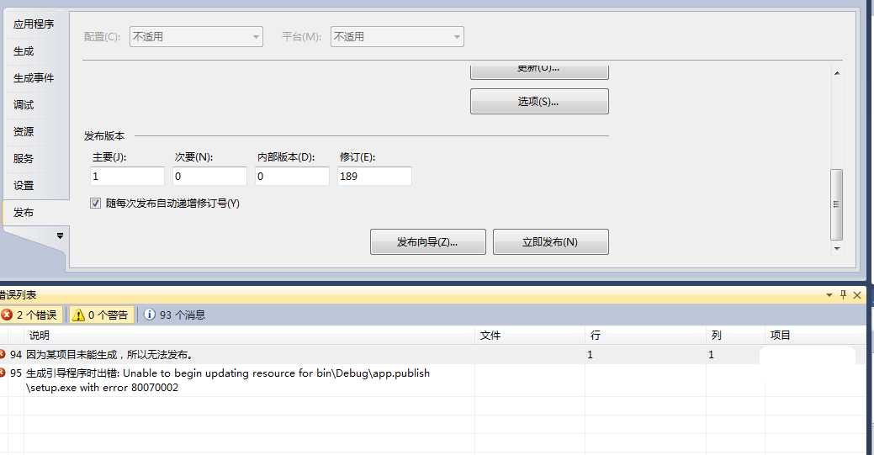This screenshot has width=874, height=455.
Task: Click the 发布版本 section label
Action: [x=104, y=136]
